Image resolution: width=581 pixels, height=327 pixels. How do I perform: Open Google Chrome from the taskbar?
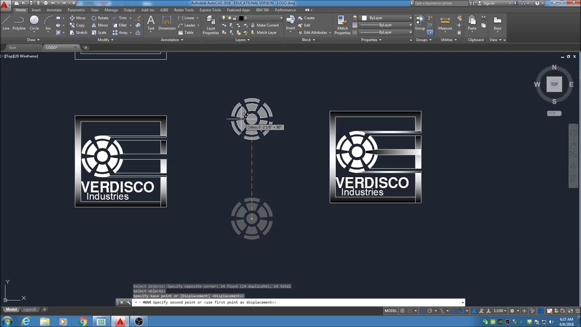click(83, 322)
